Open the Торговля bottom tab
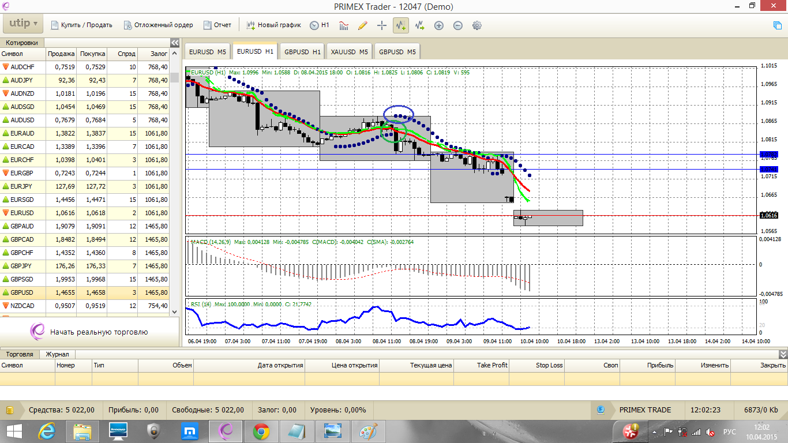The width and height of the screenshot is (788, 443). pyautogui.click(x=20, y=354)
